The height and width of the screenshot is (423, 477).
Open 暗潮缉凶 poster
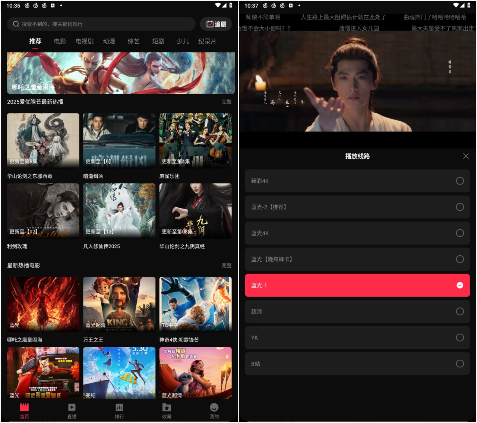(119, 140)
